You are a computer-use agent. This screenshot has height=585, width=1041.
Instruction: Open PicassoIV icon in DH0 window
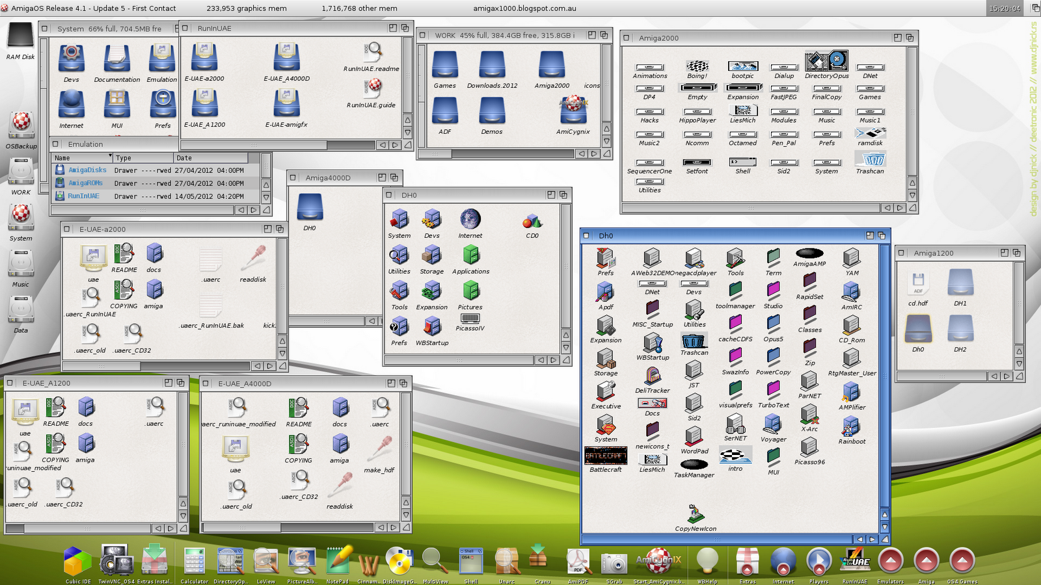tap(470, 318)
